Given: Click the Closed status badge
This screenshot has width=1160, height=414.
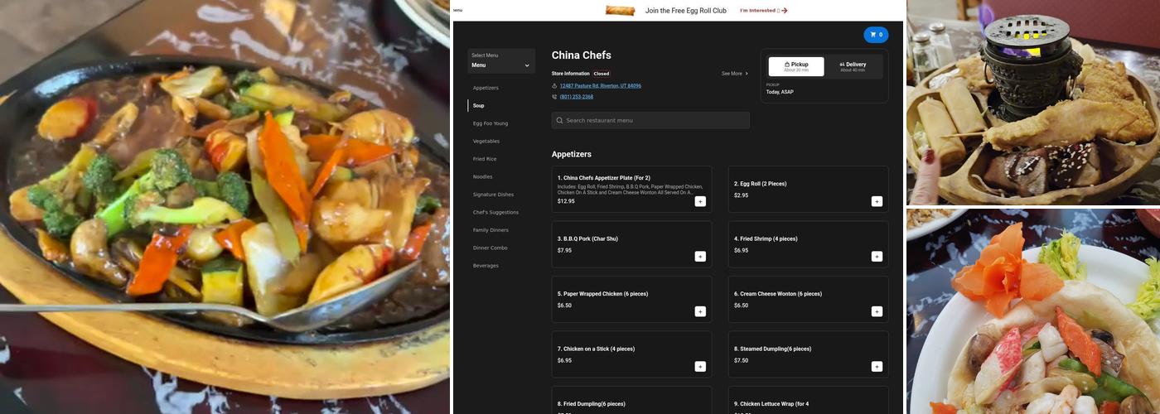Looking at the screenshot, I should coord(602,74).
